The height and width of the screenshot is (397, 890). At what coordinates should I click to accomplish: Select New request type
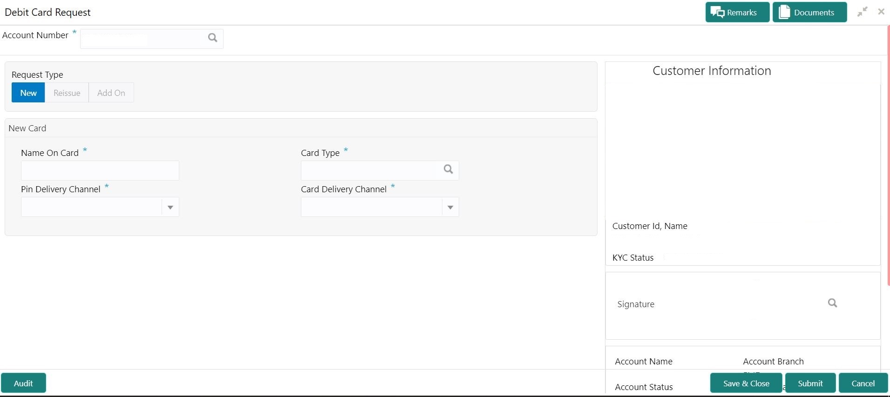(28, 93)
